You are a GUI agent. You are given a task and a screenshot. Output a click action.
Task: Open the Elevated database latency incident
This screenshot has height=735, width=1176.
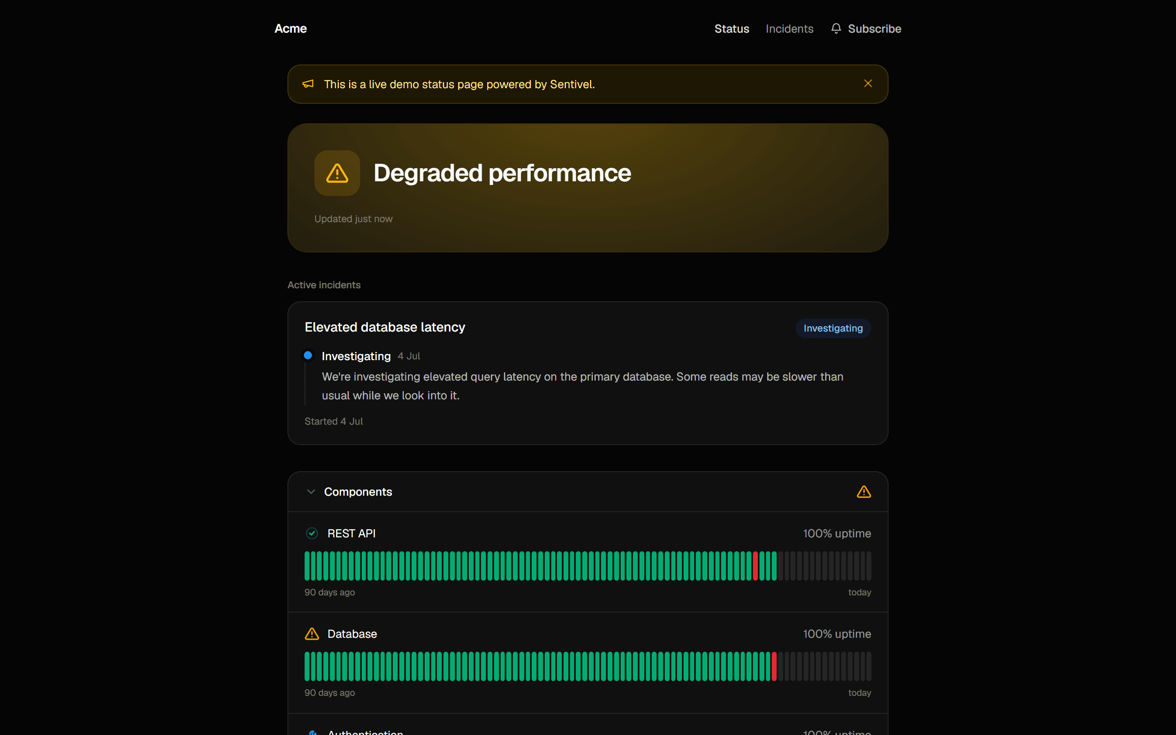[x=385, y=327]
